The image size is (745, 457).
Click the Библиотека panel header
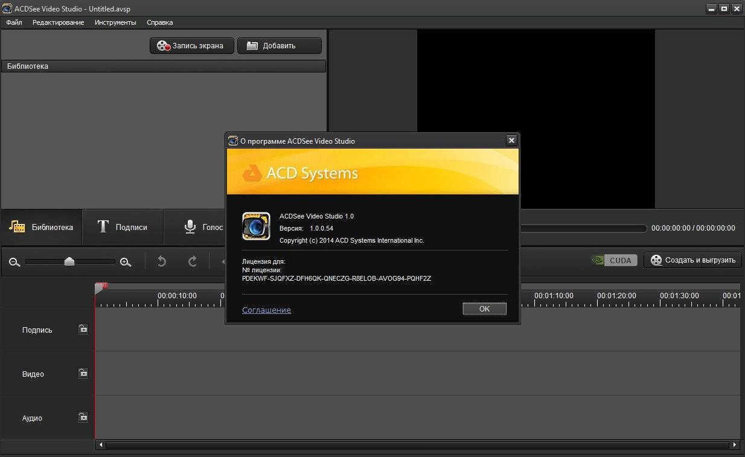click(x=164, y=66)
